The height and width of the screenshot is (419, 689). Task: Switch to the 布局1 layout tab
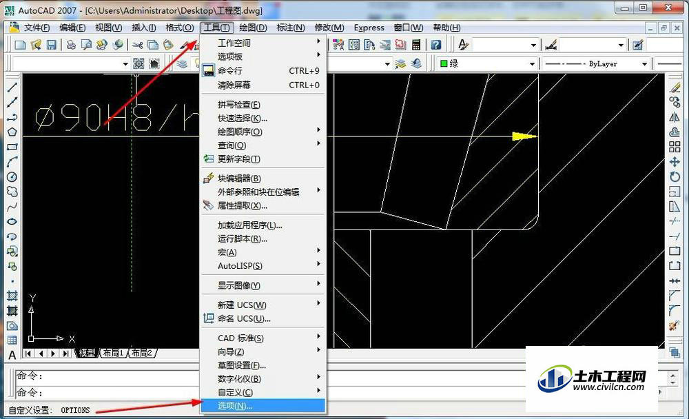point(113,353)
